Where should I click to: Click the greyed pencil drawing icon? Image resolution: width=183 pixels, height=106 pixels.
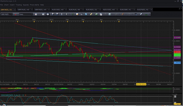[x=116, y=14]
